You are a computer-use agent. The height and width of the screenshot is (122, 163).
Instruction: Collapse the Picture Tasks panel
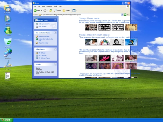click(56, 20)
